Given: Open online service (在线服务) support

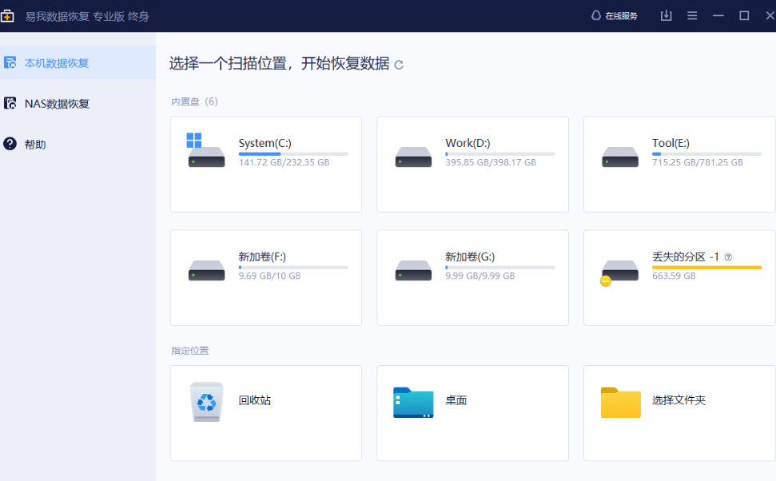Looking at the screenshot, I should click(x=614, y=16).
